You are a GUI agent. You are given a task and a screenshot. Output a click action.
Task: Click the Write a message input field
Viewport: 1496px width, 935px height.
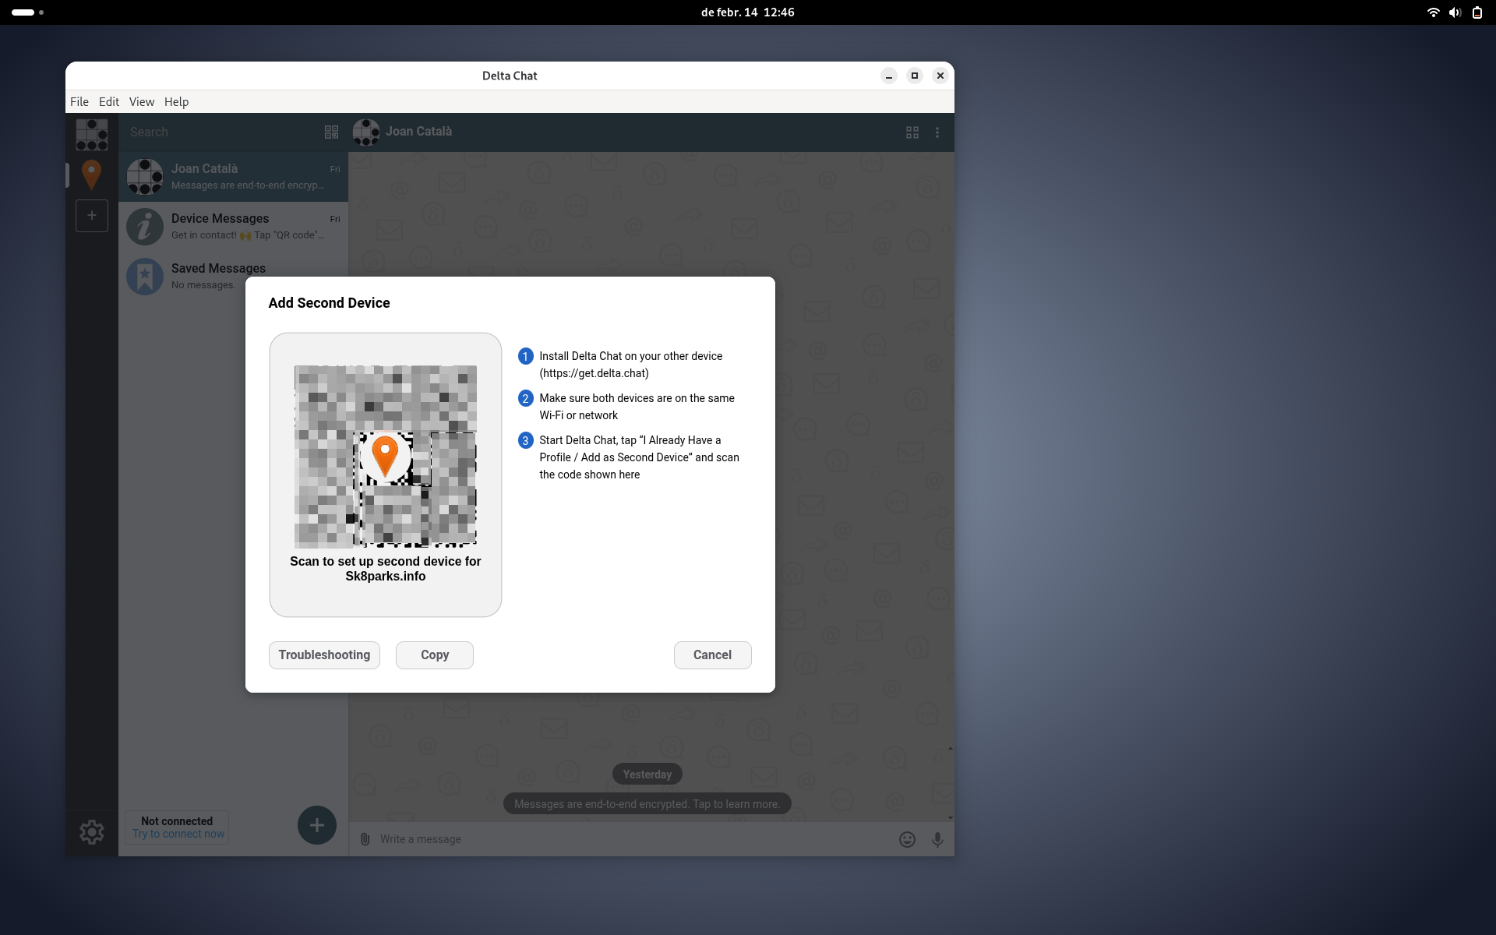pyautogui.click(x=623, y=839)
